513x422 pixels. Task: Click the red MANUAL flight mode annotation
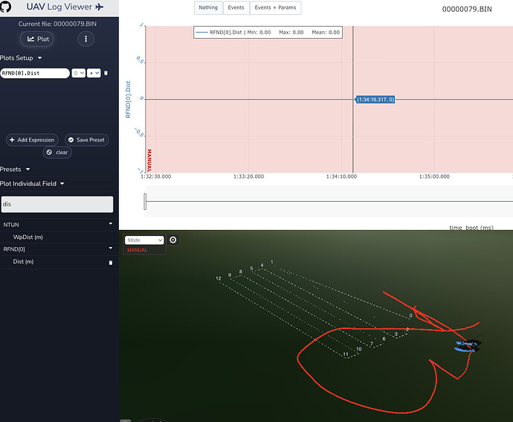pyautogui.click(x=149, y=161)
